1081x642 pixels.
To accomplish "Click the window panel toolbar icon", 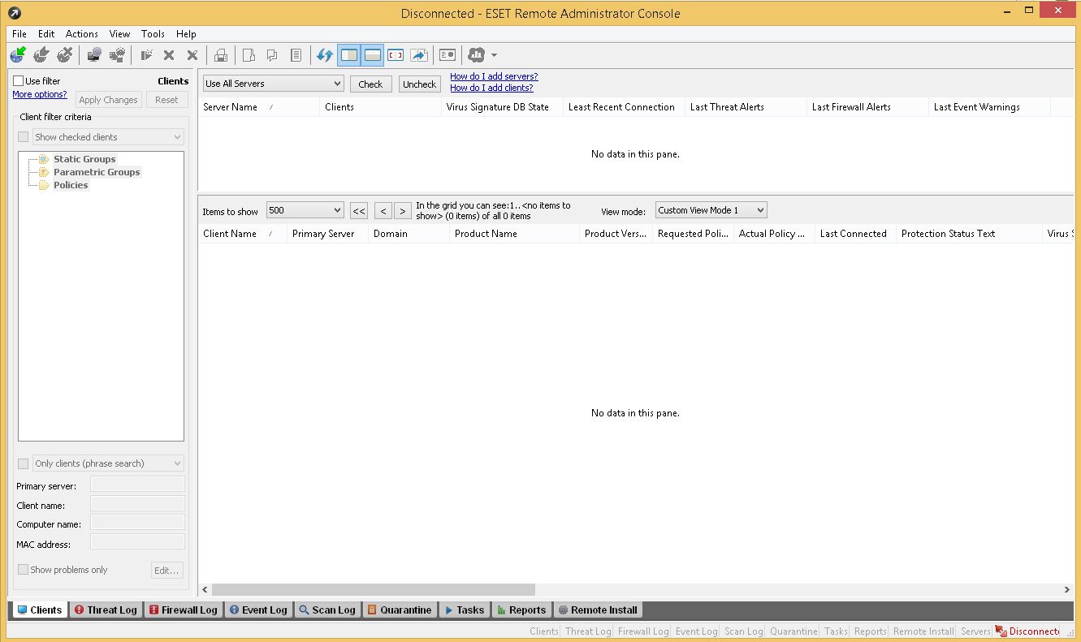I will (448, 55).
